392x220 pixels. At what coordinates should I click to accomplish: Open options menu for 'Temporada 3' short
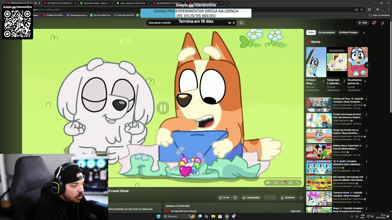pos(344,81)
